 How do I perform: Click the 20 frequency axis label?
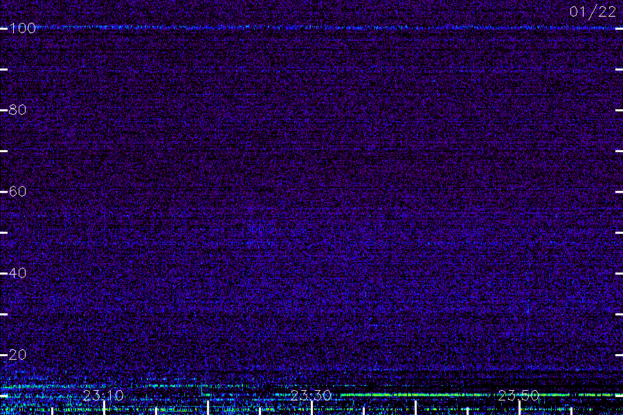[17, 355]
